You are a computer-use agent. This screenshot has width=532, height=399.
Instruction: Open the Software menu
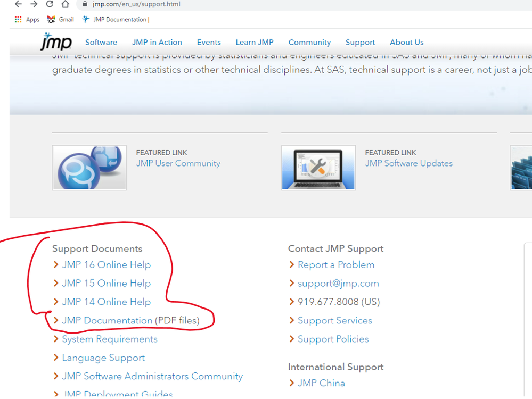click(101, 43)
